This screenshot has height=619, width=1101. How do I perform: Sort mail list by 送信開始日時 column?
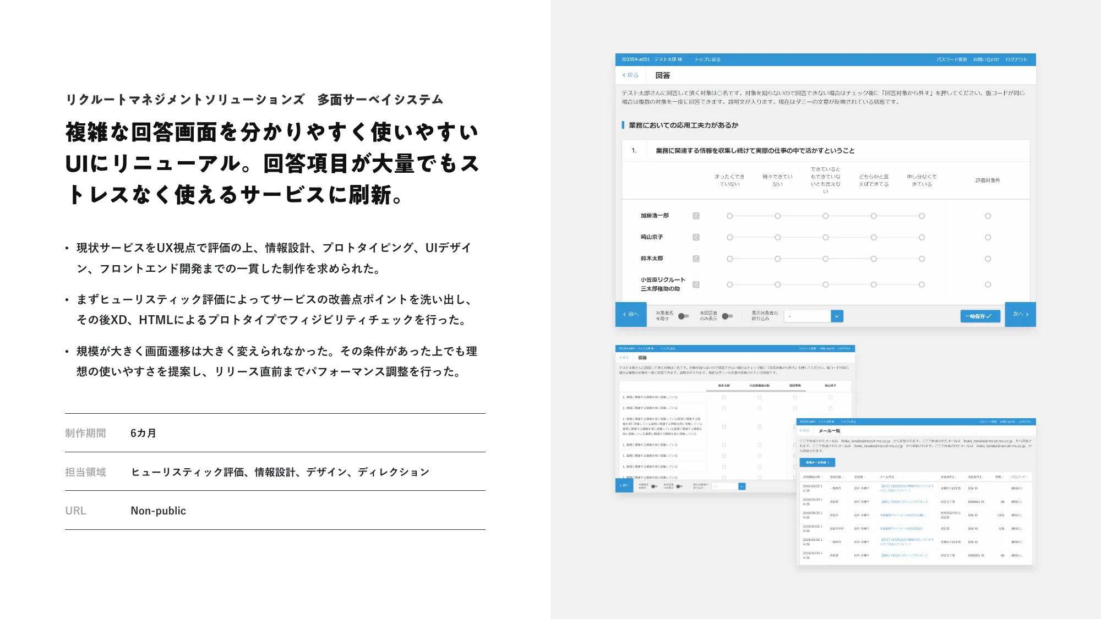click(x=813, y=477)
